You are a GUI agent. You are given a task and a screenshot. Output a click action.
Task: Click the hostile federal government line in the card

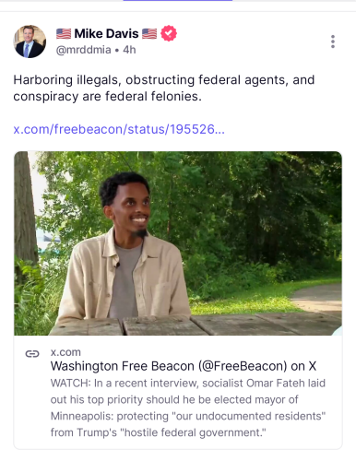tap(159, 432)
